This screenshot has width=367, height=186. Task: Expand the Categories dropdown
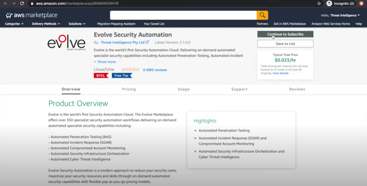point(14,24)
